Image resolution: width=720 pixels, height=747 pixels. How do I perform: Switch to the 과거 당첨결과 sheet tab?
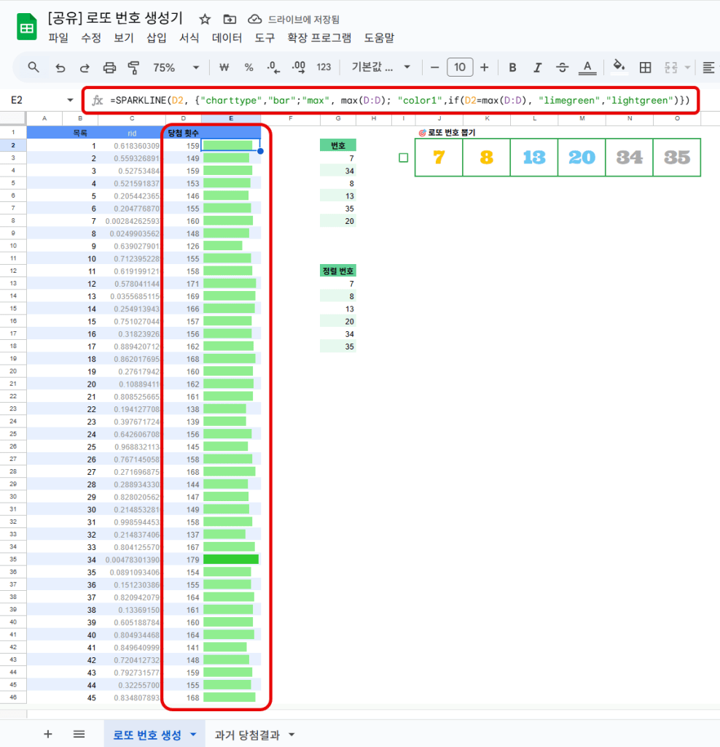click(253, 735)
